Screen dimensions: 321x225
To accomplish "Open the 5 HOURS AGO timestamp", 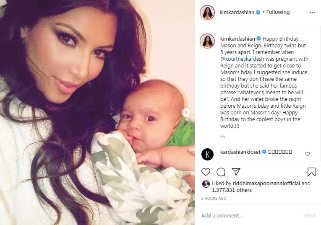I will (214, 199).
